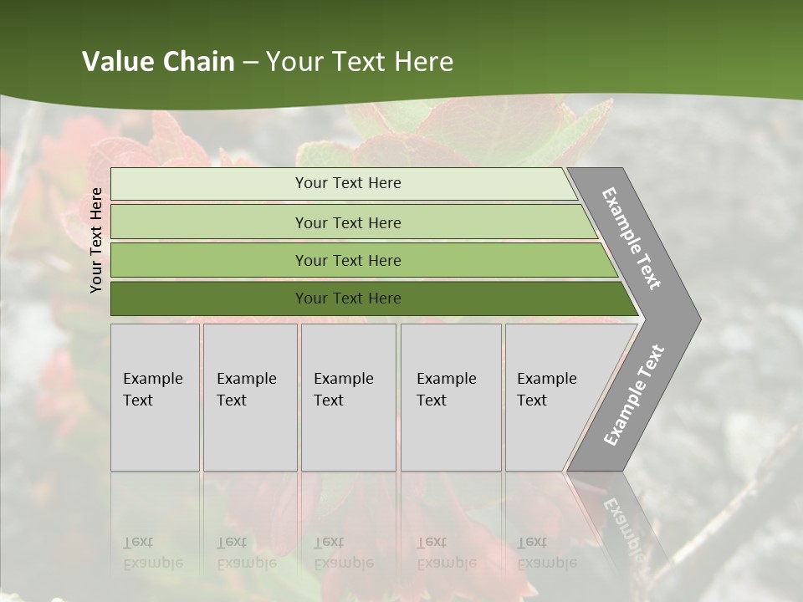Select the second gray Example Text box
This screenshot has height=602, width=803.
click(250, 396)
